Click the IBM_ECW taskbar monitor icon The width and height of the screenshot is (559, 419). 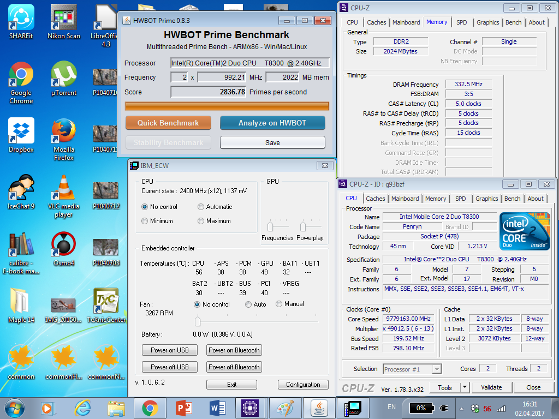click(353, 408)
